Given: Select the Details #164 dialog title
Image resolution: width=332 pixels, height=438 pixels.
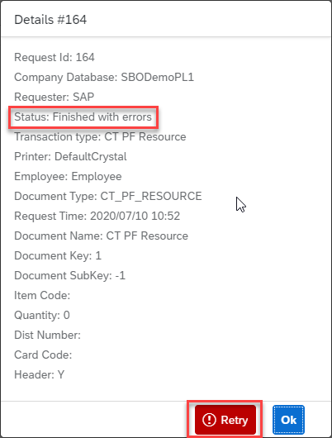Looking at the screenshot, I should point(50,20).
